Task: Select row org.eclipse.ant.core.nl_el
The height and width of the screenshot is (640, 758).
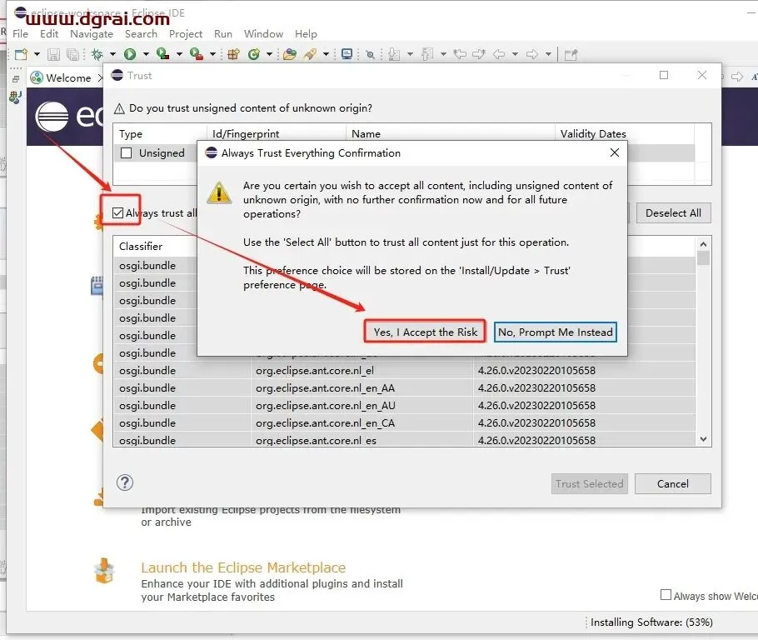Action: 404,371
